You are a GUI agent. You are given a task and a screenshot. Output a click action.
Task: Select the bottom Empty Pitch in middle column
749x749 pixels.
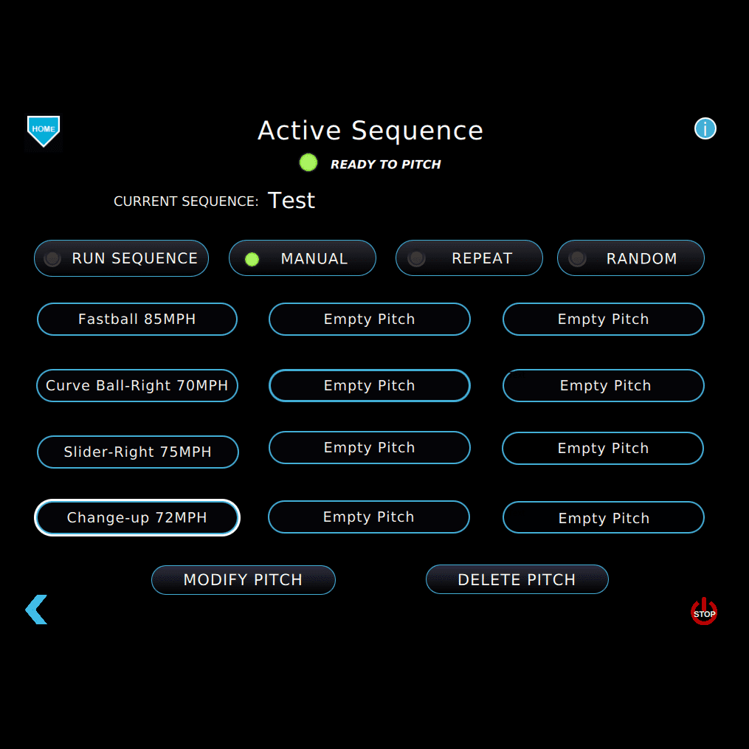368,517
